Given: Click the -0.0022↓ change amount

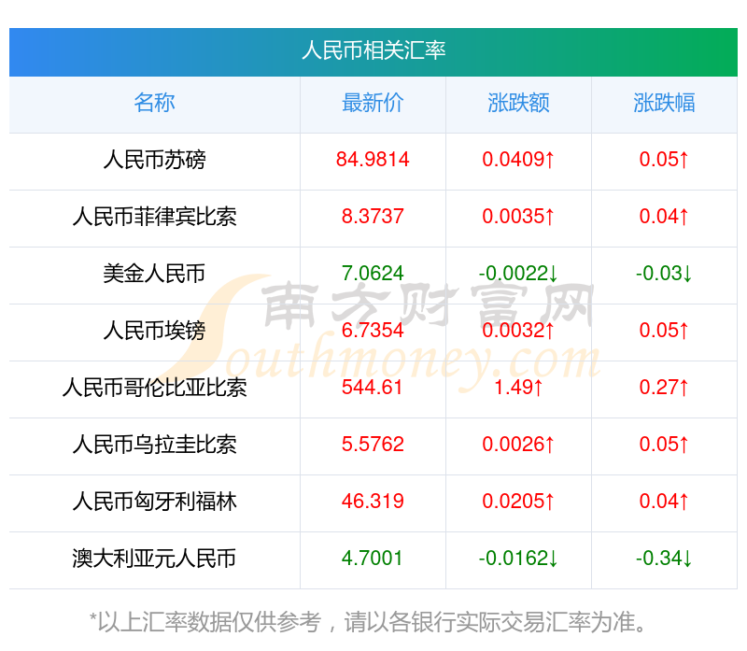Looking at the screenshot, I should click(x=518, y=273).
